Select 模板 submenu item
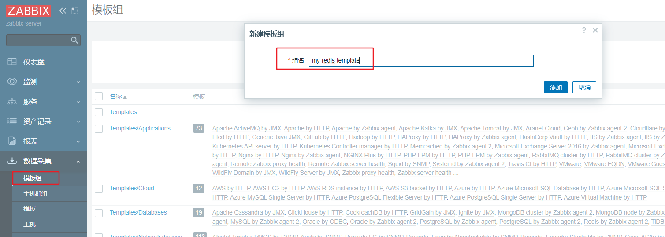The height and width of the screenshot is (237, 665). (x=30, y=209)
